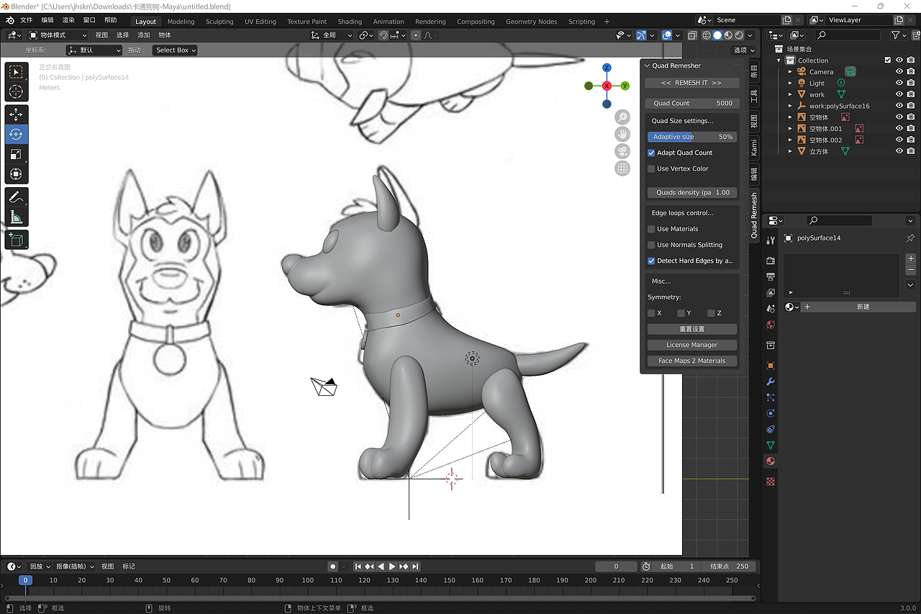Open the 全局 transform orientation dropdown
Viewport: 921px width, 614px height.
[x=332, y=35]
